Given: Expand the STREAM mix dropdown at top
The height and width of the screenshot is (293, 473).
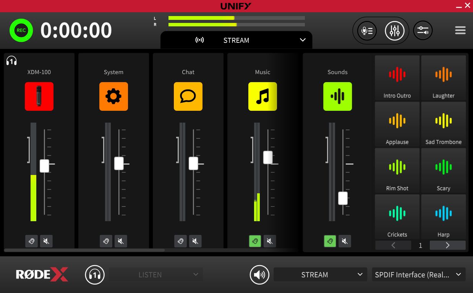Looking at the screenshot, I should pos(236,40).
